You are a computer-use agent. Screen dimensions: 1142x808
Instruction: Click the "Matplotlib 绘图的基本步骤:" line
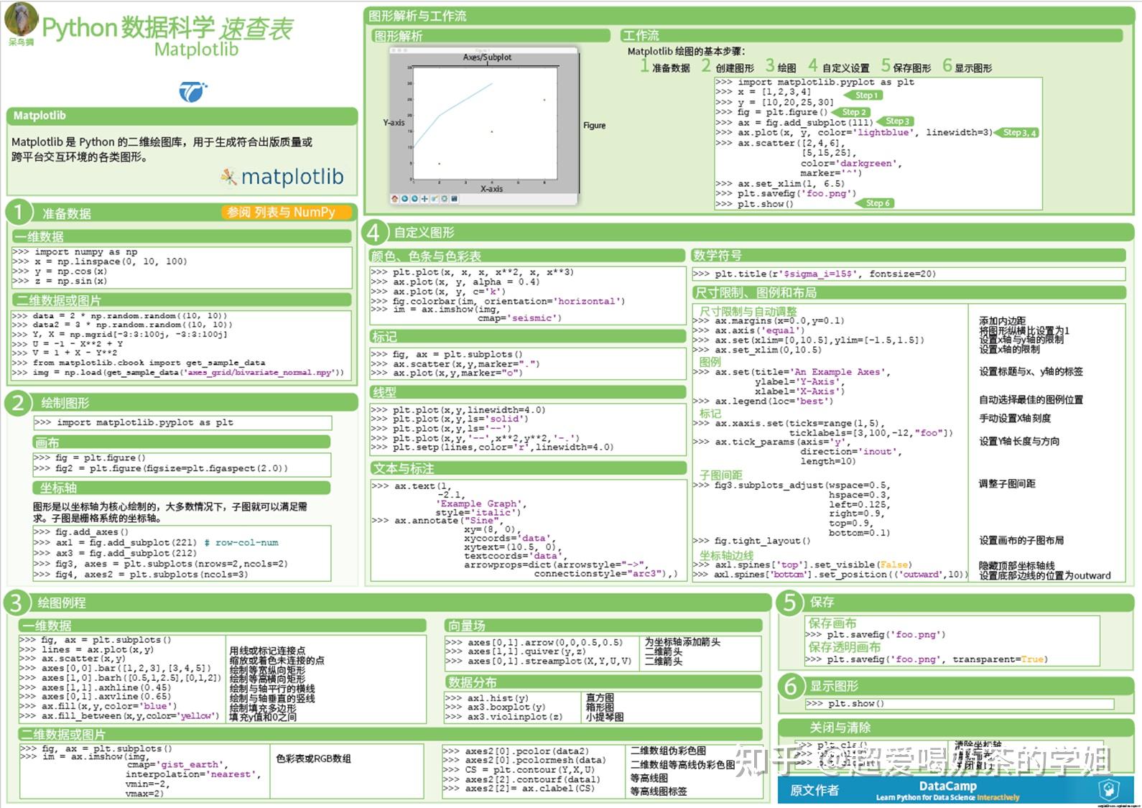686,51
